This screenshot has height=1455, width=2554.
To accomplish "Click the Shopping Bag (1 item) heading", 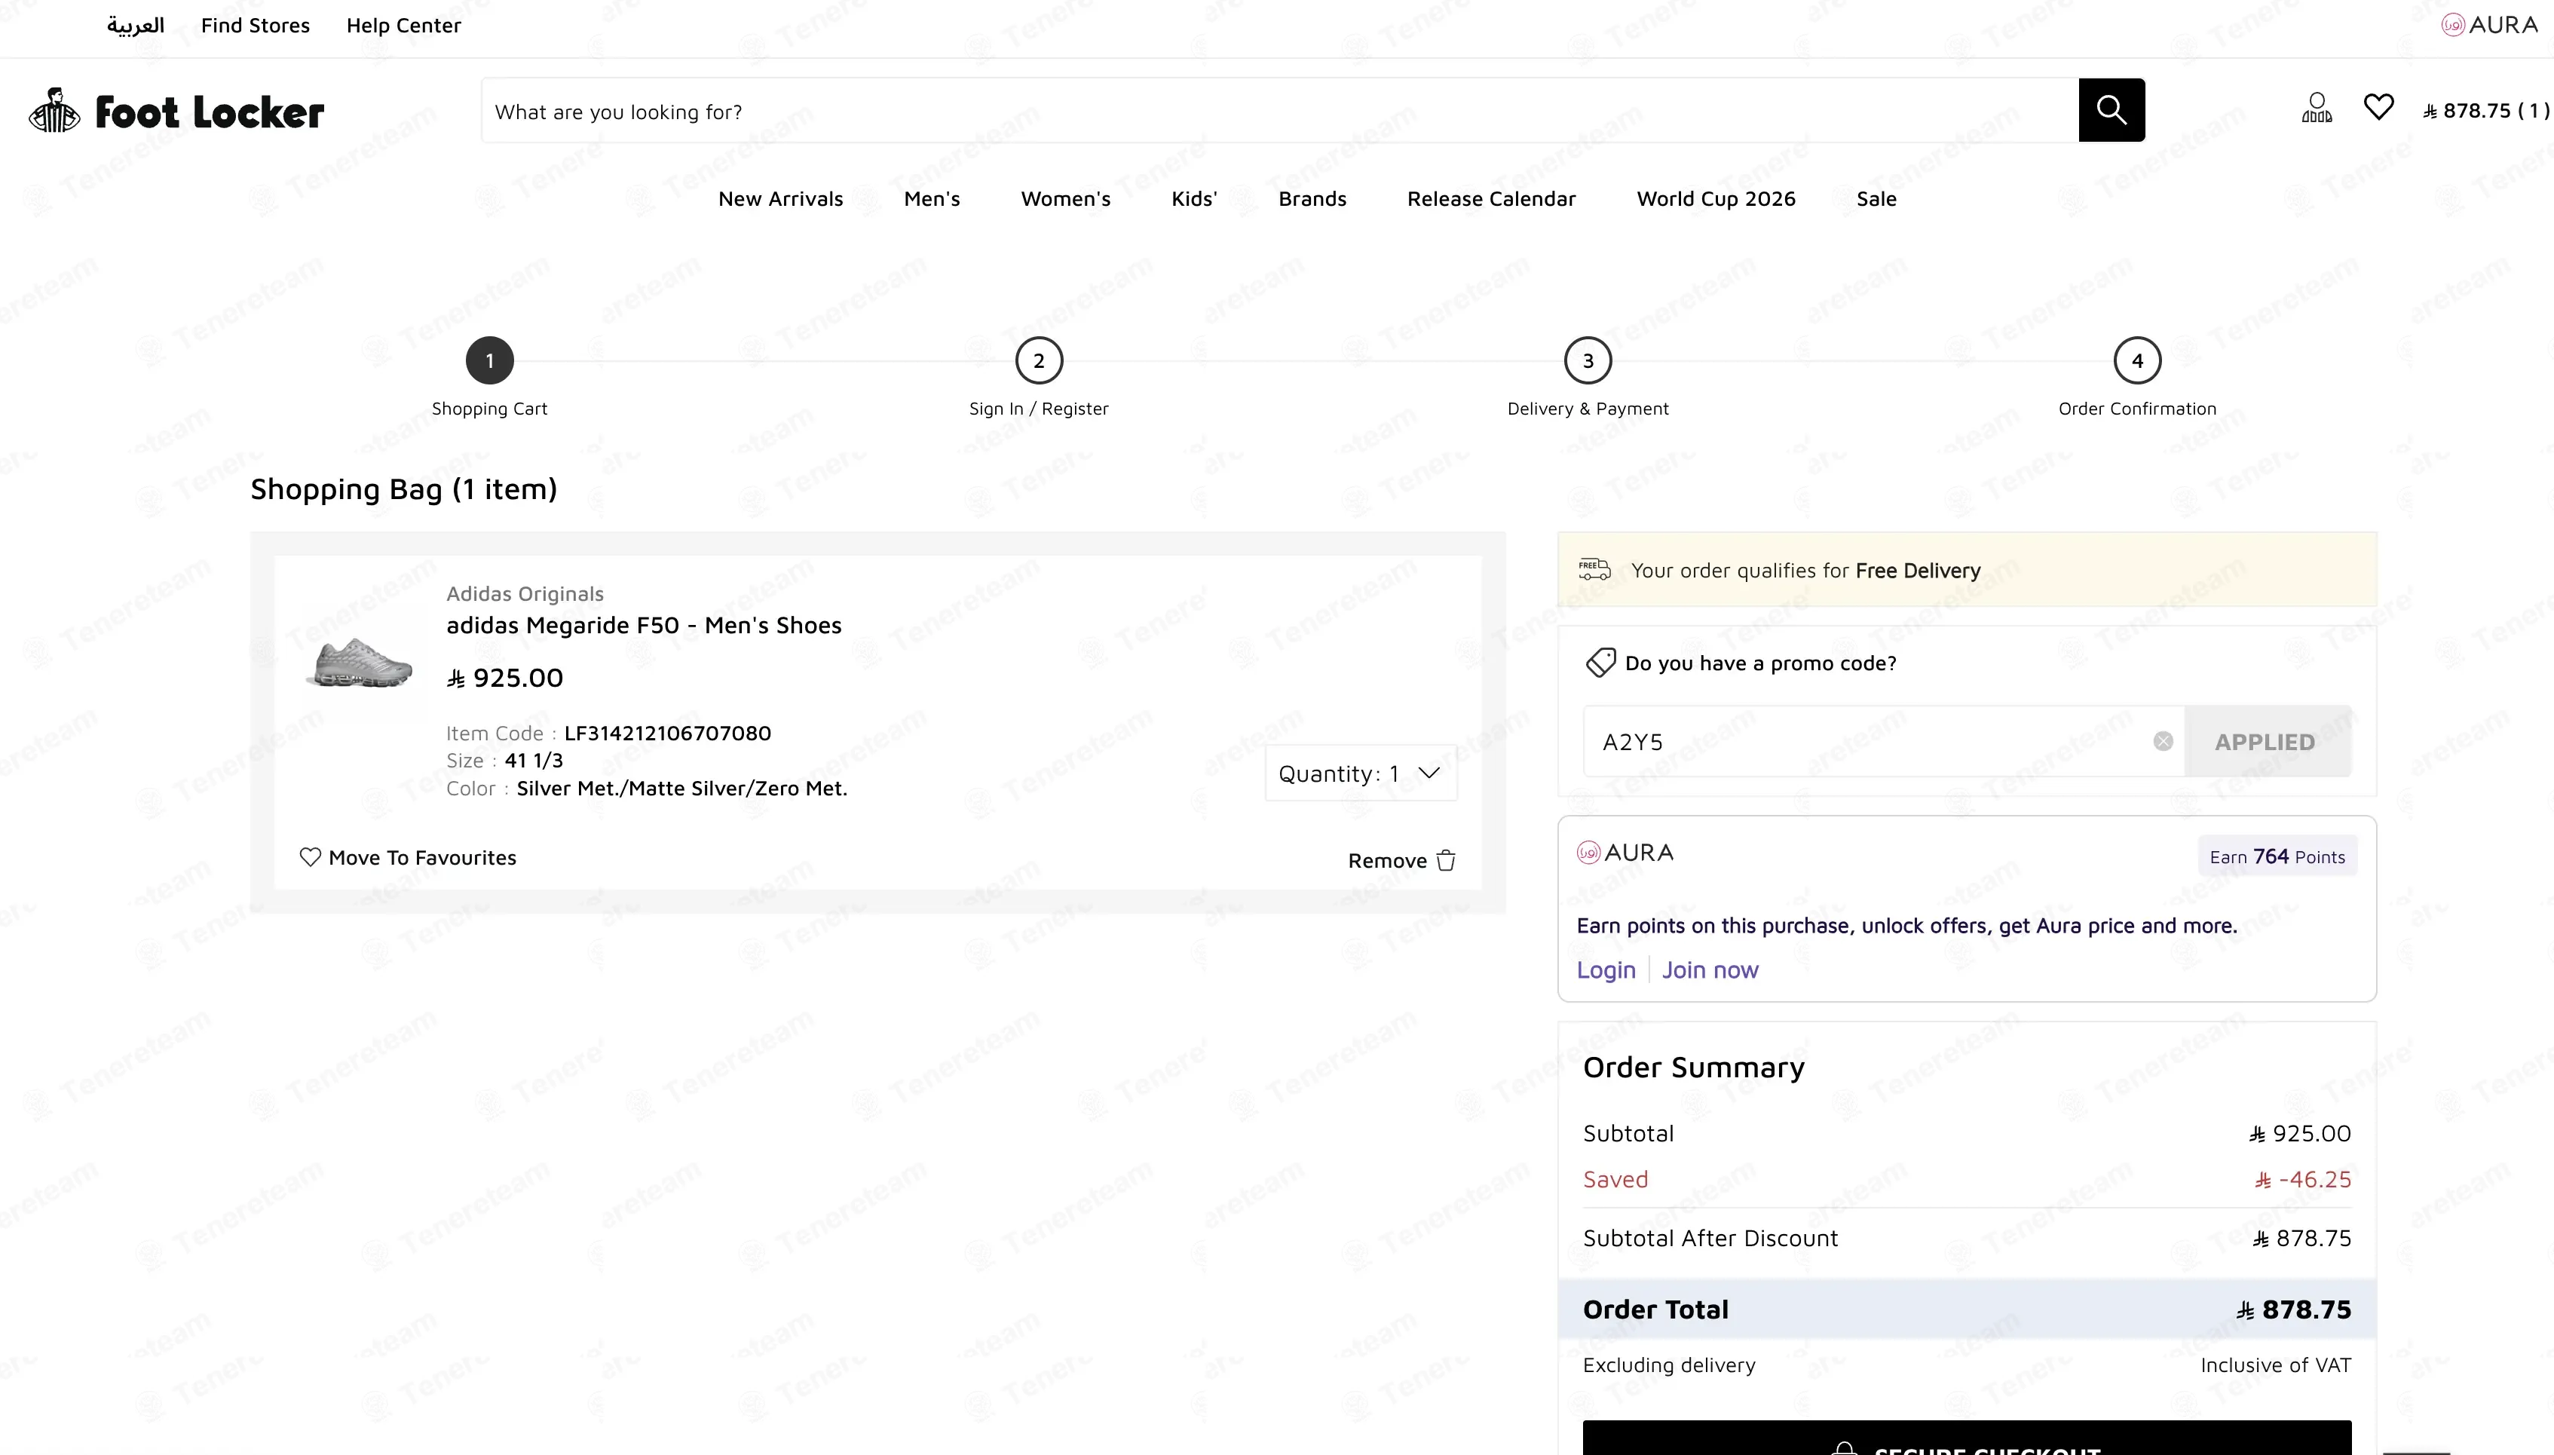I will 404,489.
